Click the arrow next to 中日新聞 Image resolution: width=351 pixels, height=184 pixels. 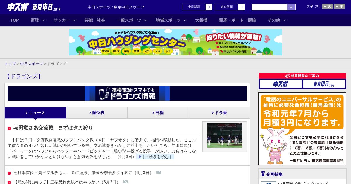pyautogui.click(x=209, y=7)
